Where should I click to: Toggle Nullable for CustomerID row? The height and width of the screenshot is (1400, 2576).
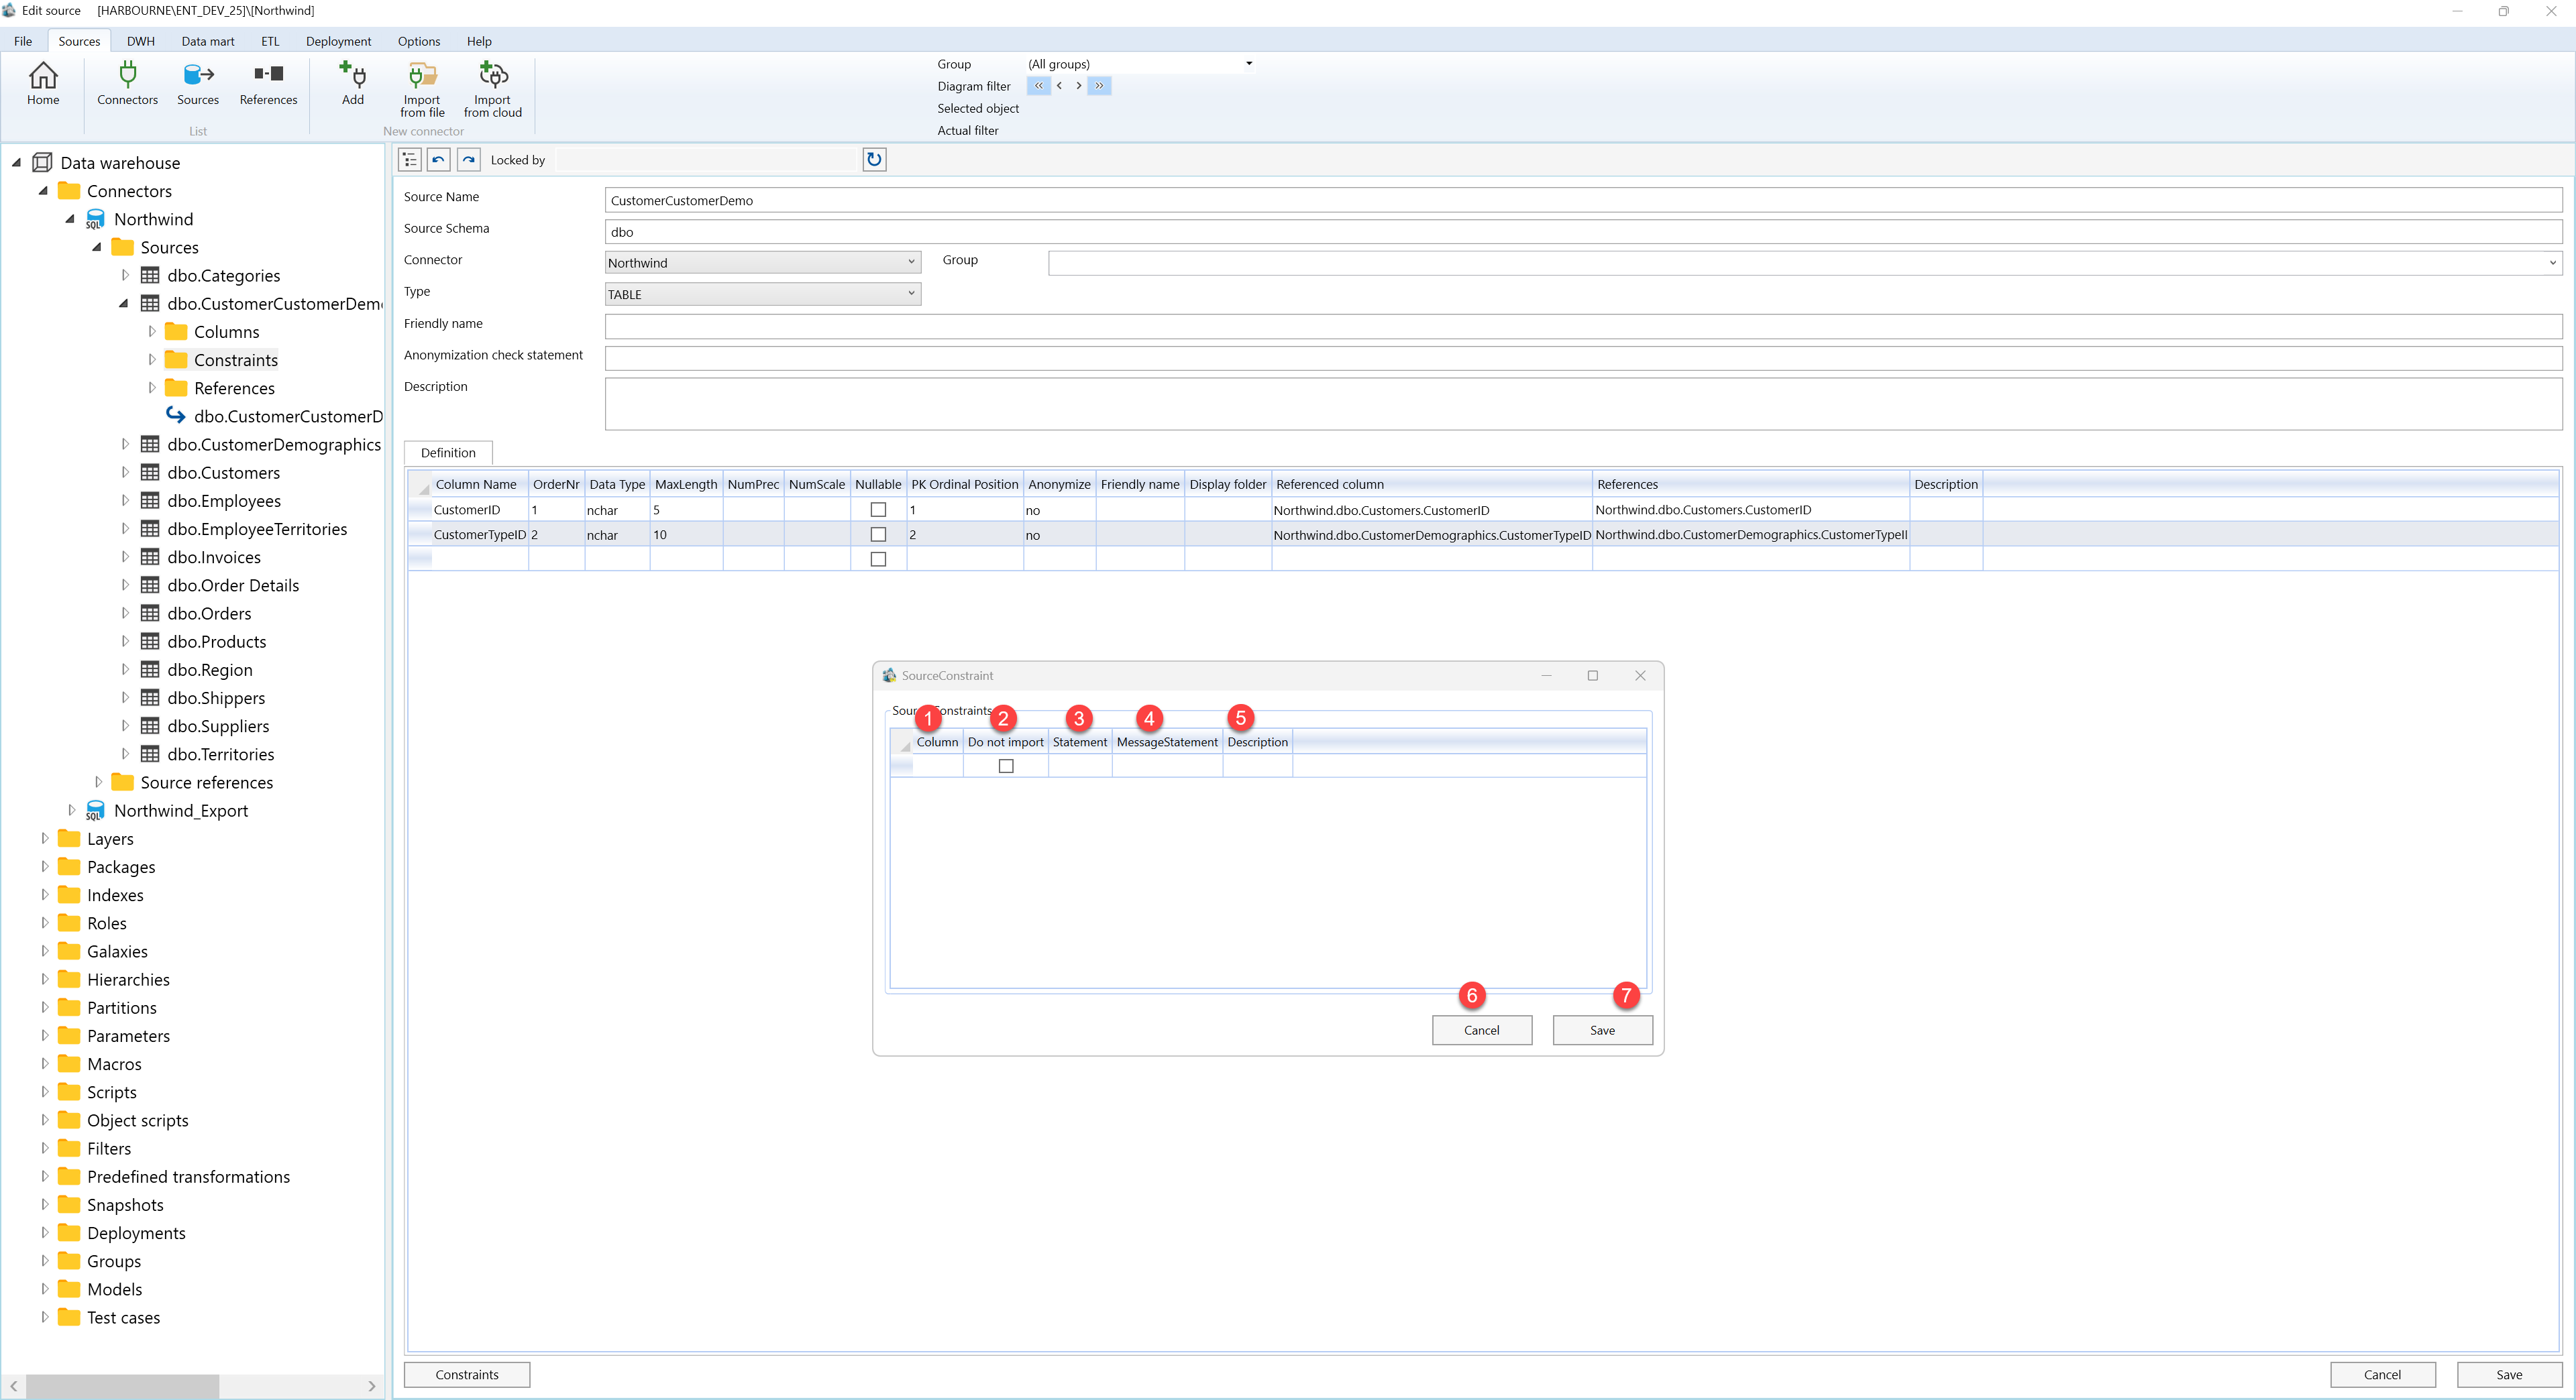pyautogui.click(x=878, y=510)
